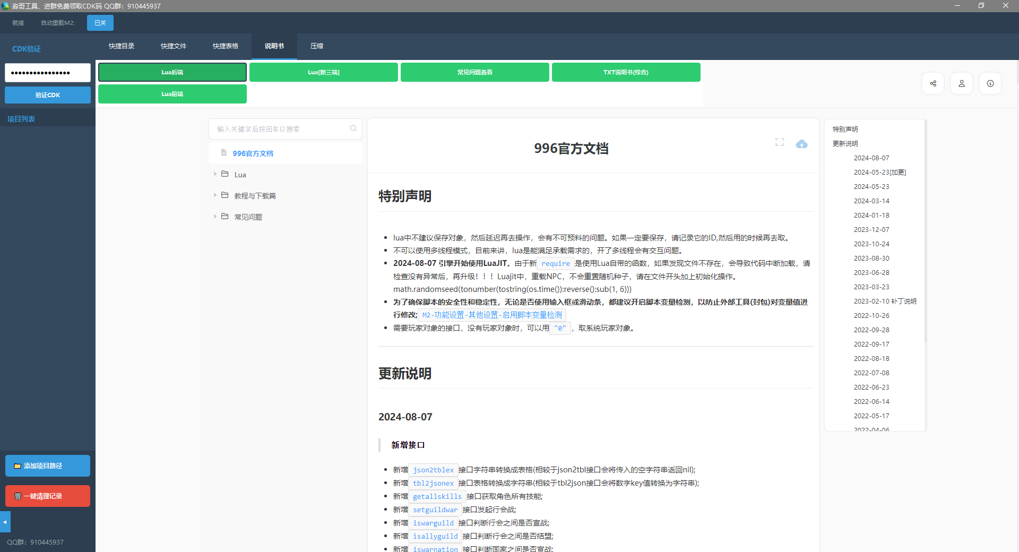Screen dimensions: 1019x552
Task: Click the user account icon near top right
Action: 962,83
